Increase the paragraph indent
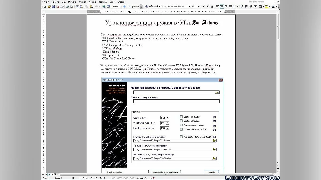This screenshot has width=321, height=180. point(255,6)
